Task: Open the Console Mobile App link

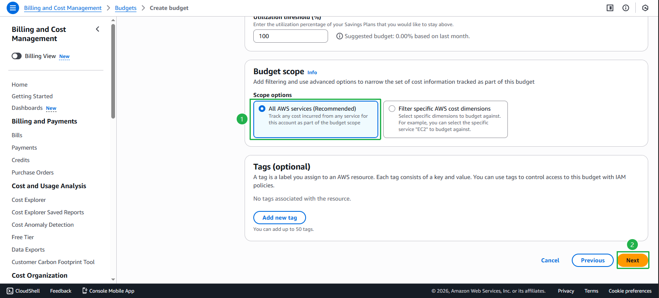Action: [x=108, y=291]
